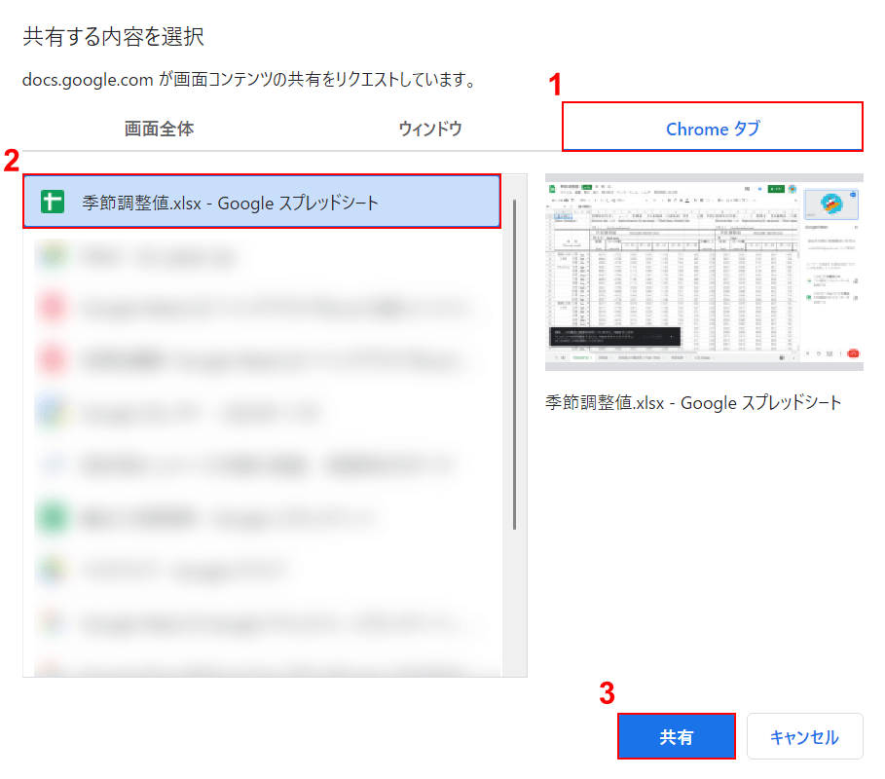Click the tab list vertical scrollbar
This screenshot has height=779, width=885.
(x=514, y=364)
